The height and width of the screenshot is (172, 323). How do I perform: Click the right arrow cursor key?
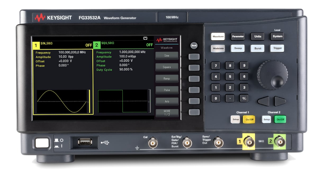(280, 101)
